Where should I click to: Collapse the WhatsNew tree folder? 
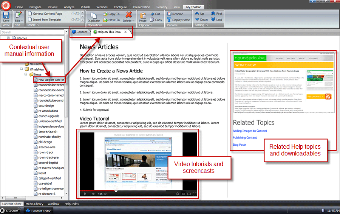22,69
